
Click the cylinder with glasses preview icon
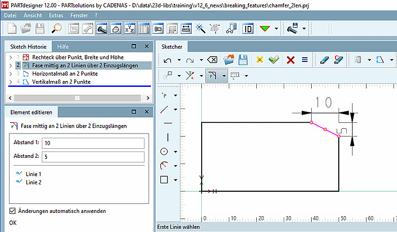(231, 29)
